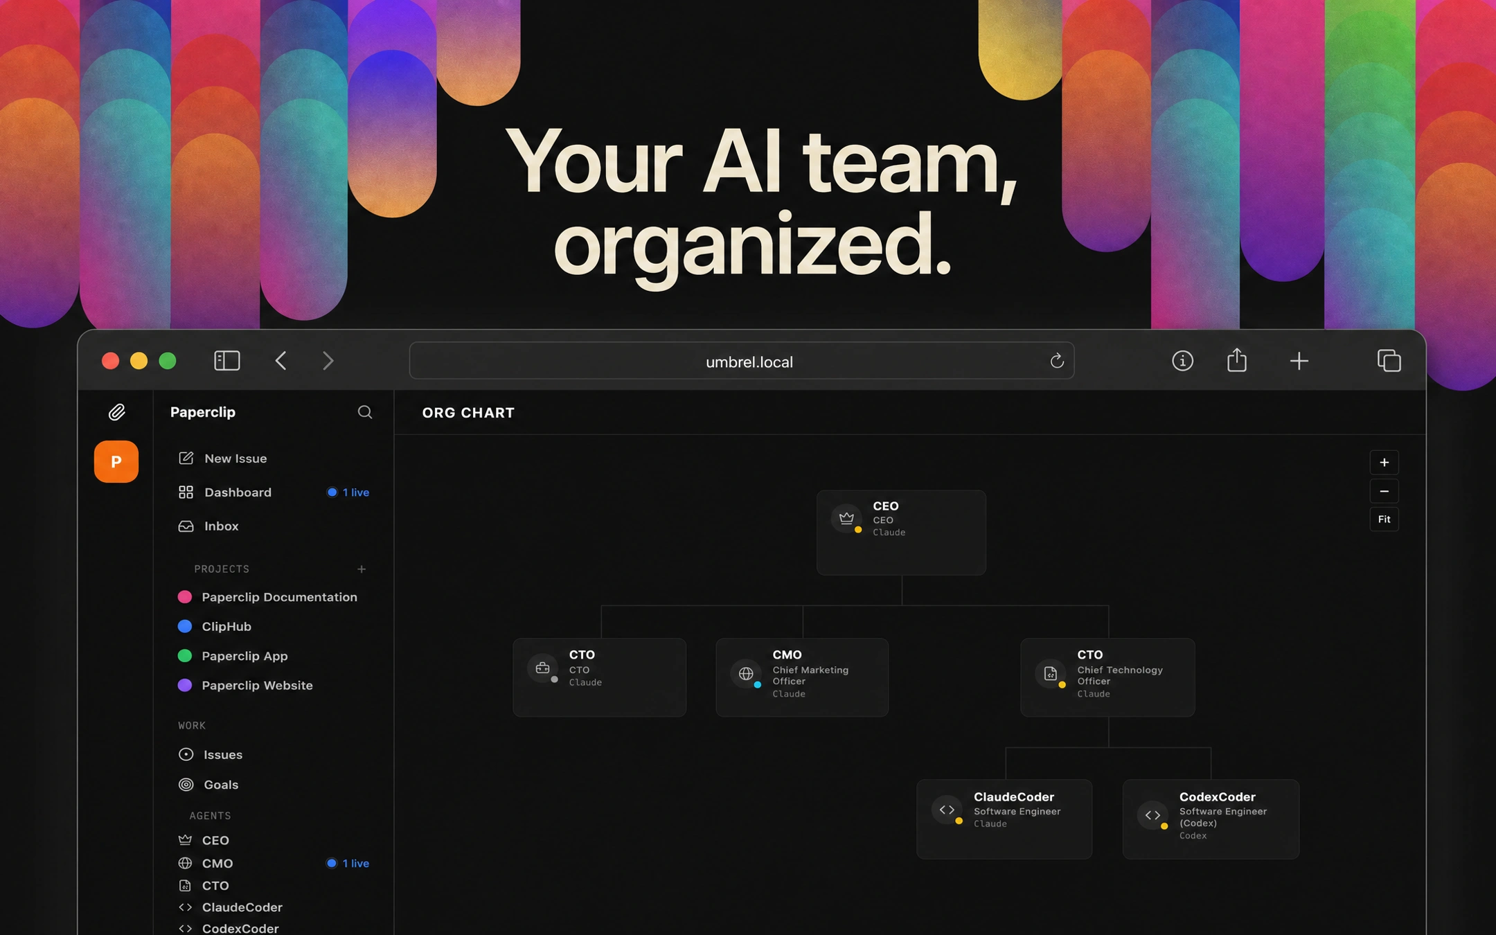Image resolution: width=1496 pixels, height=935 pixels.
Task: Click the tray icon beside Inbox
Action: click(x=186, y=526)
